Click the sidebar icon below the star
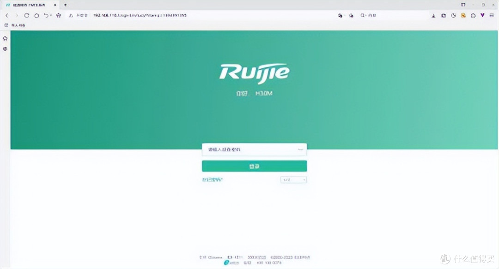 (5, 49)
